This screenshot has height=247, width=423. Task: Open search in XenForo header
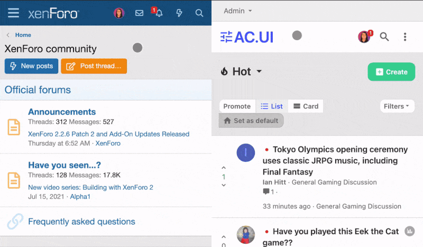199,13
